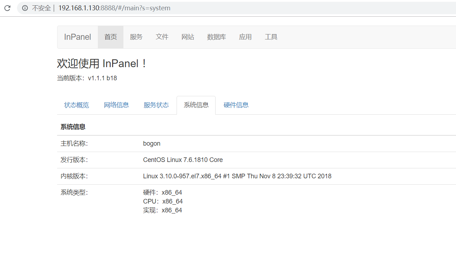Click the 内核版本 label
The height and width of the screenshot is (260, 456).
pos(74,176)
